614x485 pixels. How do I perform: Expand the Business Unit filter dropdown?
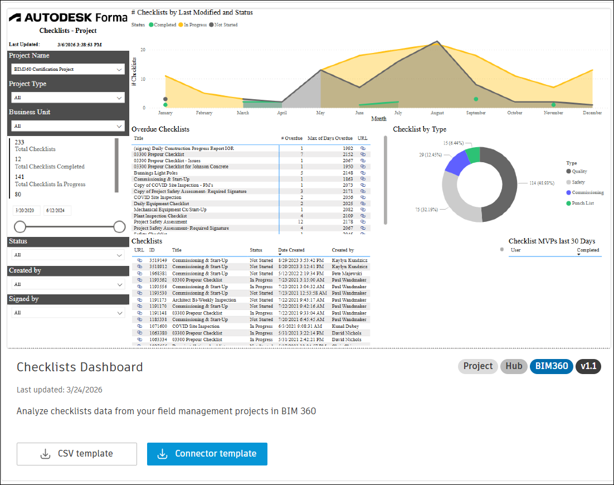click(68, 126)
